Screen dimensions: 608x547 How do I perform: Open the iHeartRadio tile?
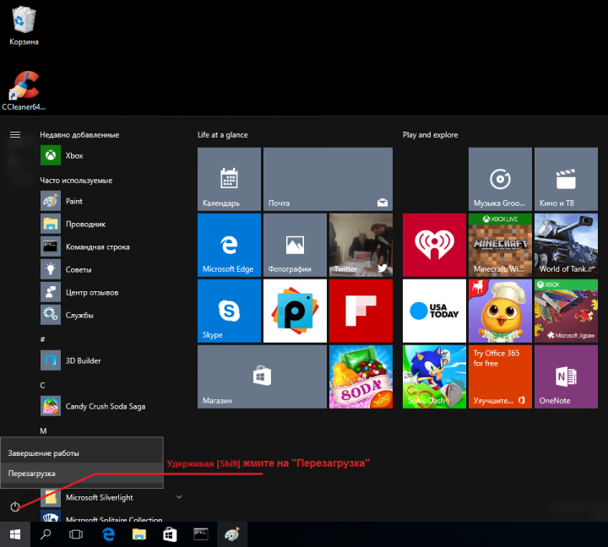pos(434,245)
